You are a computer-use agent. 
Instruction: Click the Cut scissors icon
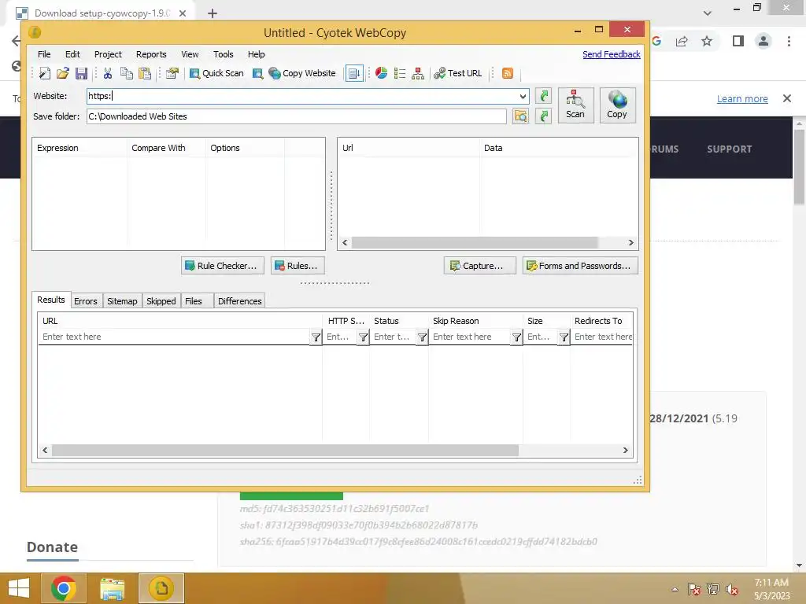point(107,73)
